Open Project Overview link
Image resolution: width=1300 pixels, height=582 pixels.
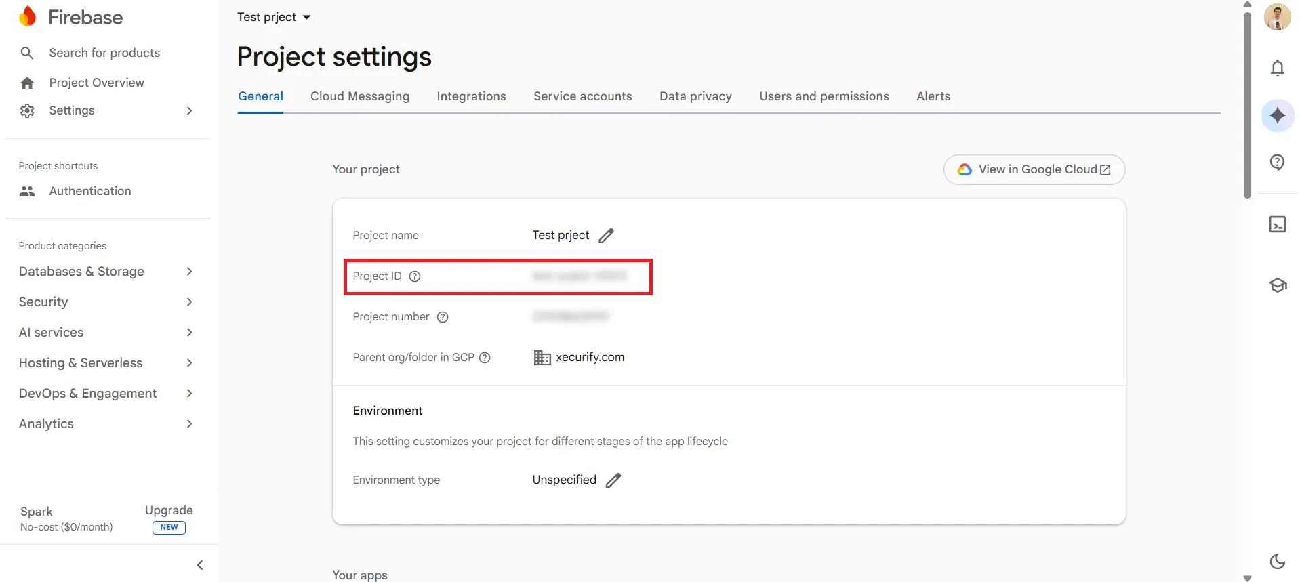97,83
